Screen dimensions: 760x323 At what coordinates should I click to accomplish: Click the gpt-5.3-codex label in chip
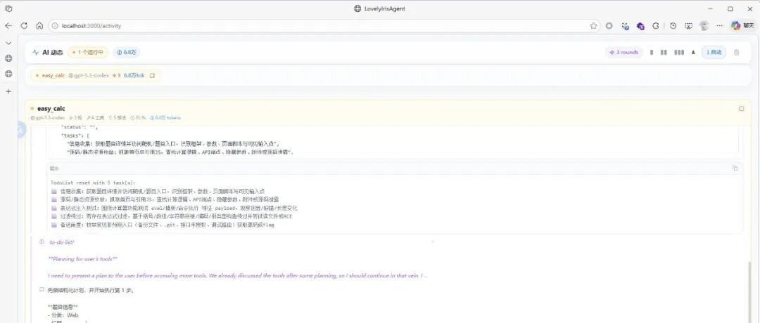tap(89, 75)
